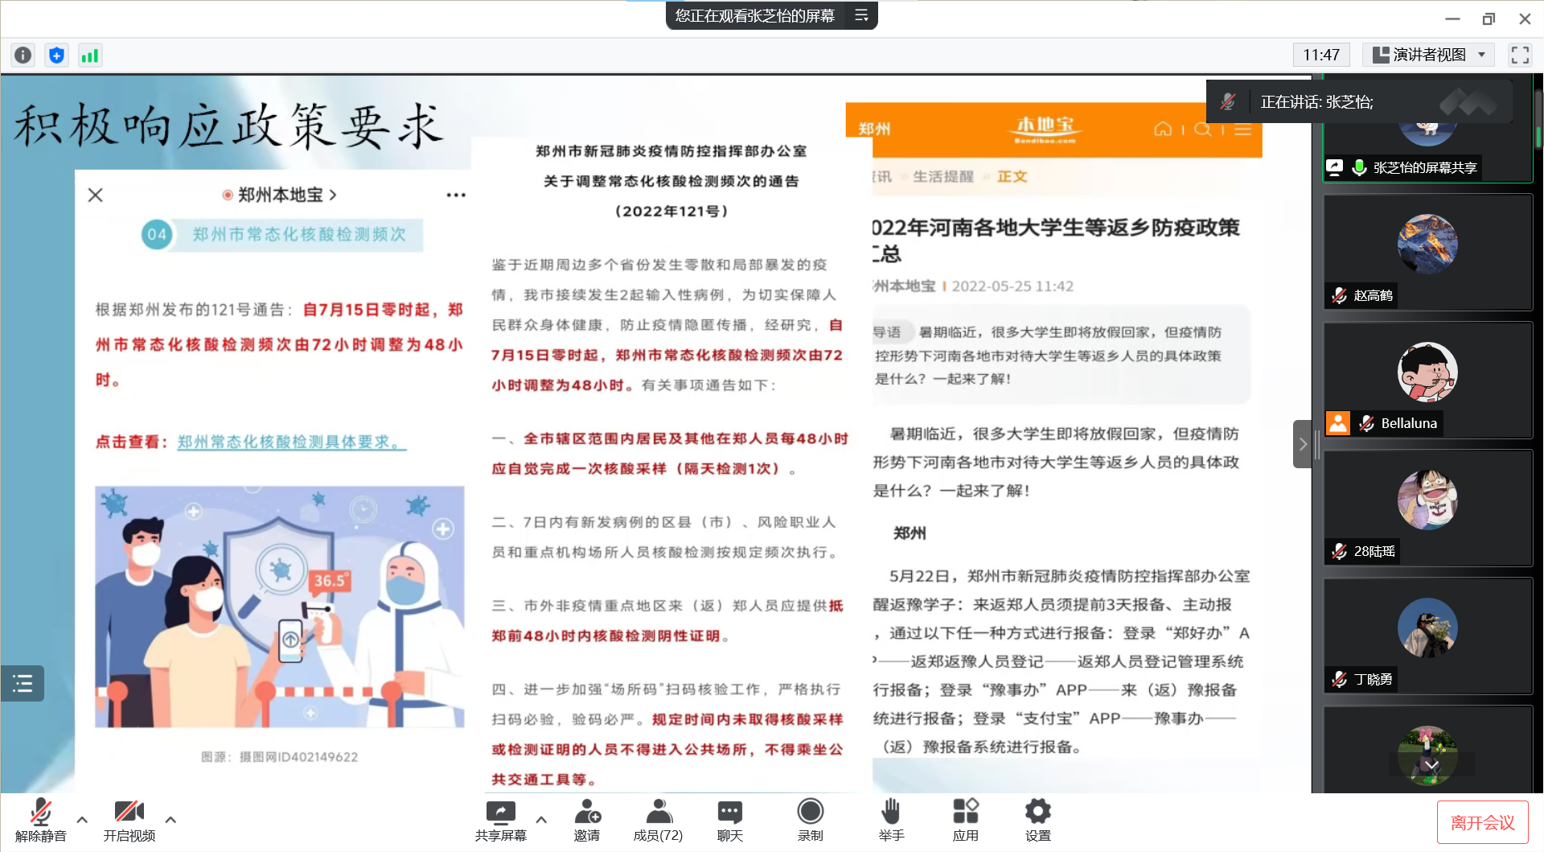
Task: Click the screen share icon by 张芝怡
Action: coord(1335,167)
